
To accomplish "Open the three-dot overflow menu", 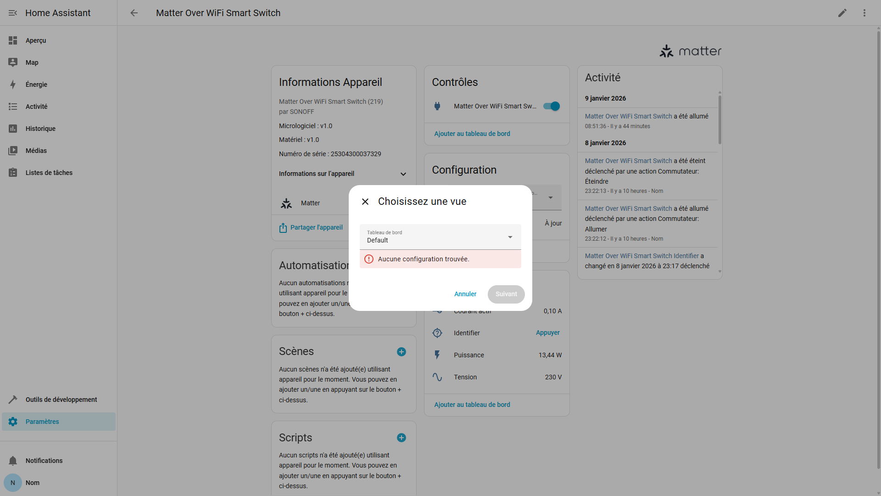I will tap(864, 13).
